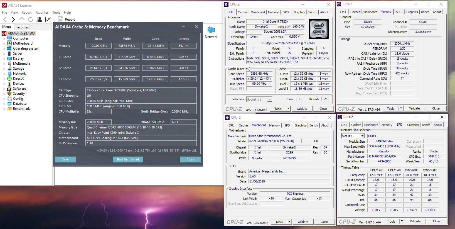Select the Network icon in the AIDA64 content pane

pos(211,30)
